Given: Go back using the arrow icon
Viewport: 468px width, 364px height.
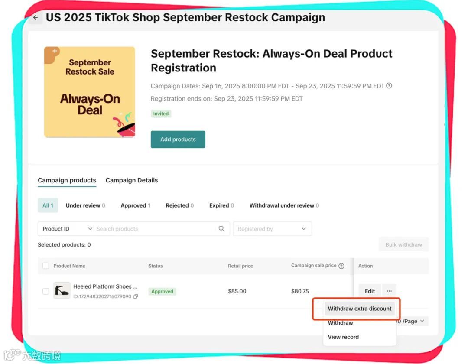Looking at the screenshot, I should [x=36, y=17].
